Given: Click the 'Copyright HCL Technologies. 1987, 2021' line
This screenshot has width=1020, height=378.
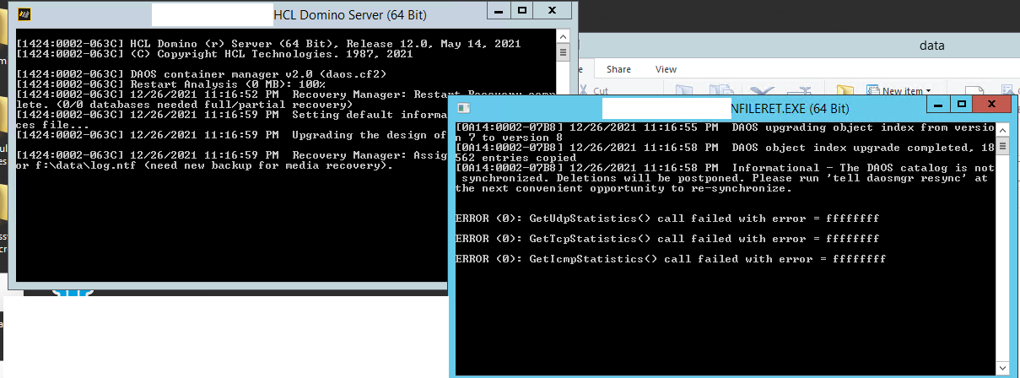Looking at the screenshot, I should [214, 54].
